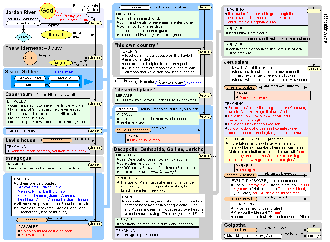Viewport: 330px width, 242px height.
Task: Select the 'From Nazareth of Galilee' box
Action: click(x=85, y=8)
